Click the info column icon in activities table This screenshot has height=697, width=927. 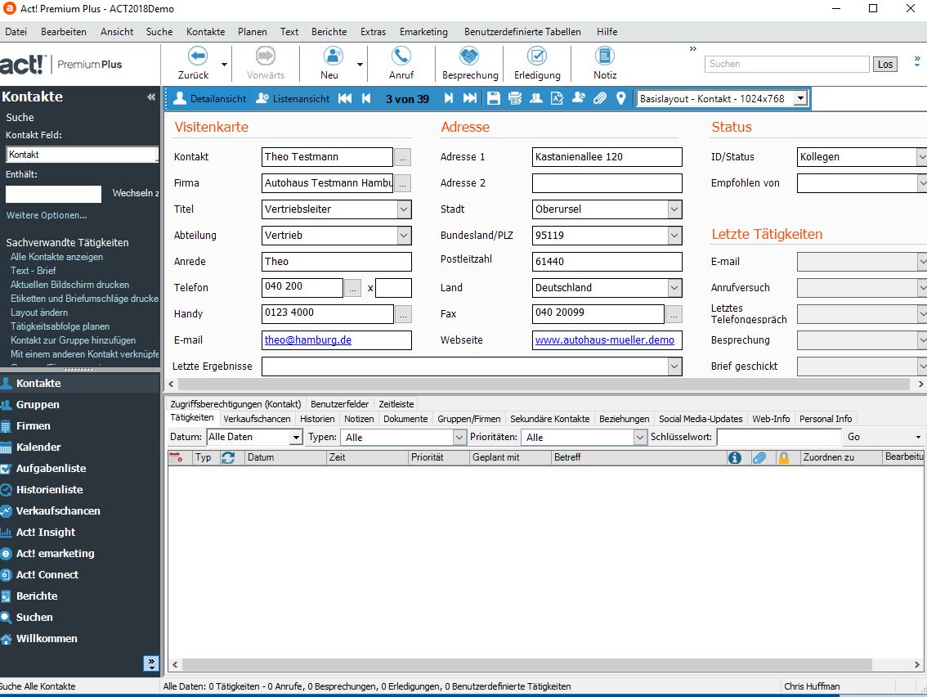[x=735, y=457]
